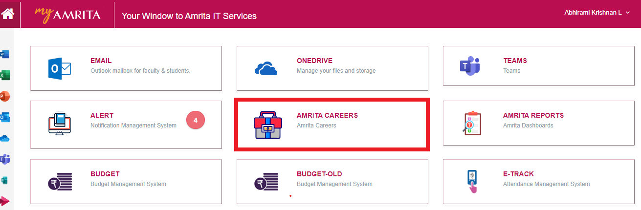Launch PowerPoint from the left sidebar
The width and height of the screenshot is (641, 210).
point(5,96)
